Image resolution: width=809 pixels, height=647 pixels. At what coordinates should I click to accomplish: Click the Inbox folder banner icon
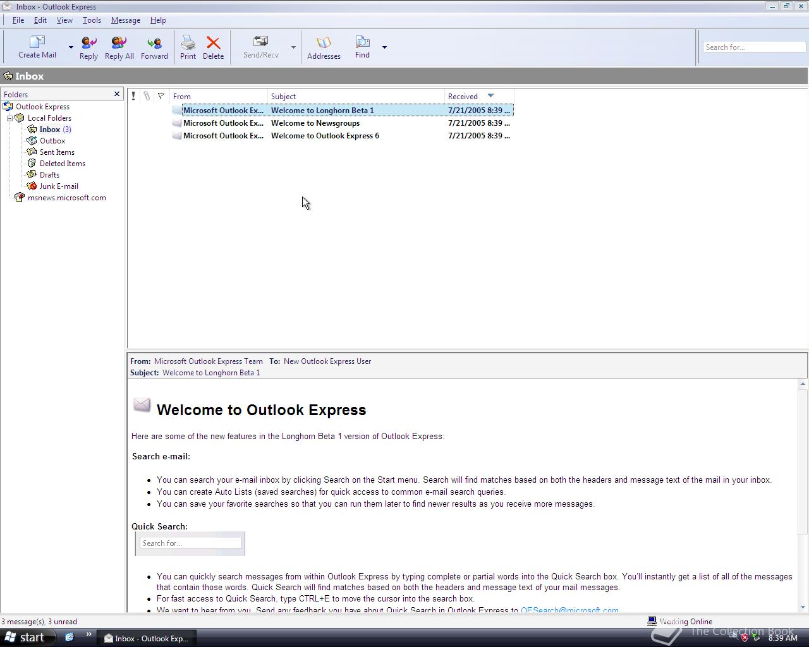[x=8, y=76]
